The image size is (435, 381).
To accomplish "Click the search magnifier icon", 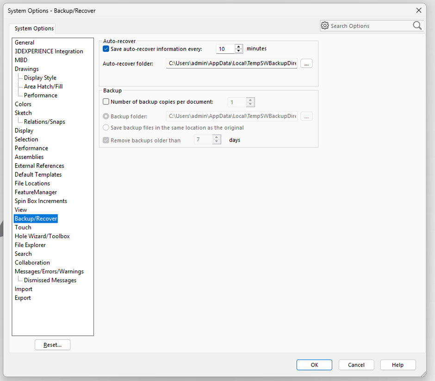I will (x=417, y=25).
